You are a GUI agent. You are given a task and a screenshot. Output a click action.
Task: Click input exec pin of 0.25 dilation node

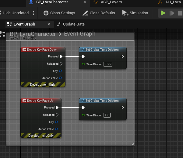click(83, 57)
